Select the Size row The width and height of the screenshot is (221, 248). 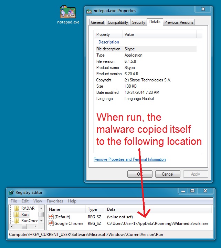(146, 86)
